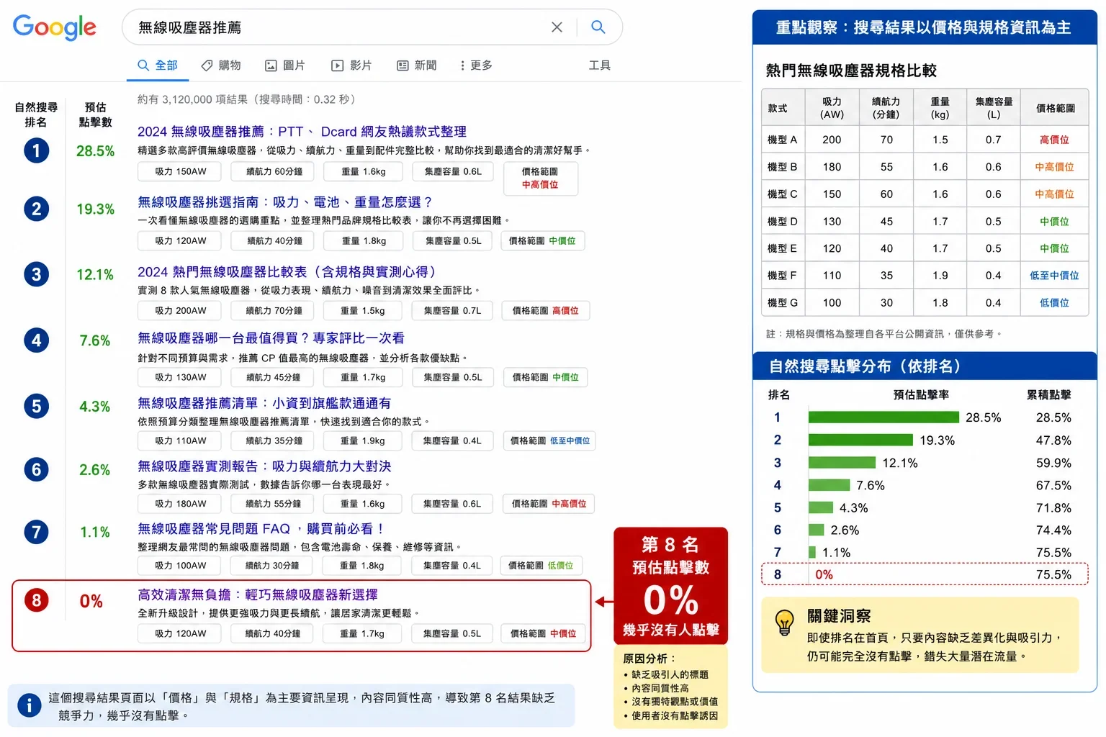Click the 機型 A cell in the spec table
This screenshot has height=737, width=1106.
tap(783, 140)
